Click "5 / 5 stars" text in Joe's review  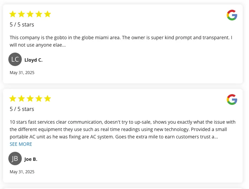point(22,109)
